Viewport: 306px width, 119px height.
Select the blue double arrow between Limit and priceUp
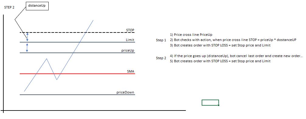tap(27, 48)
